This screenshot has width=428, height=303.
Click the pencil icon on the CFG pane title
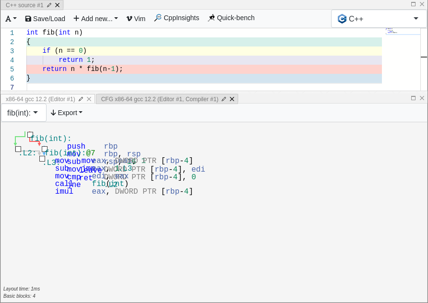point(224,99)
